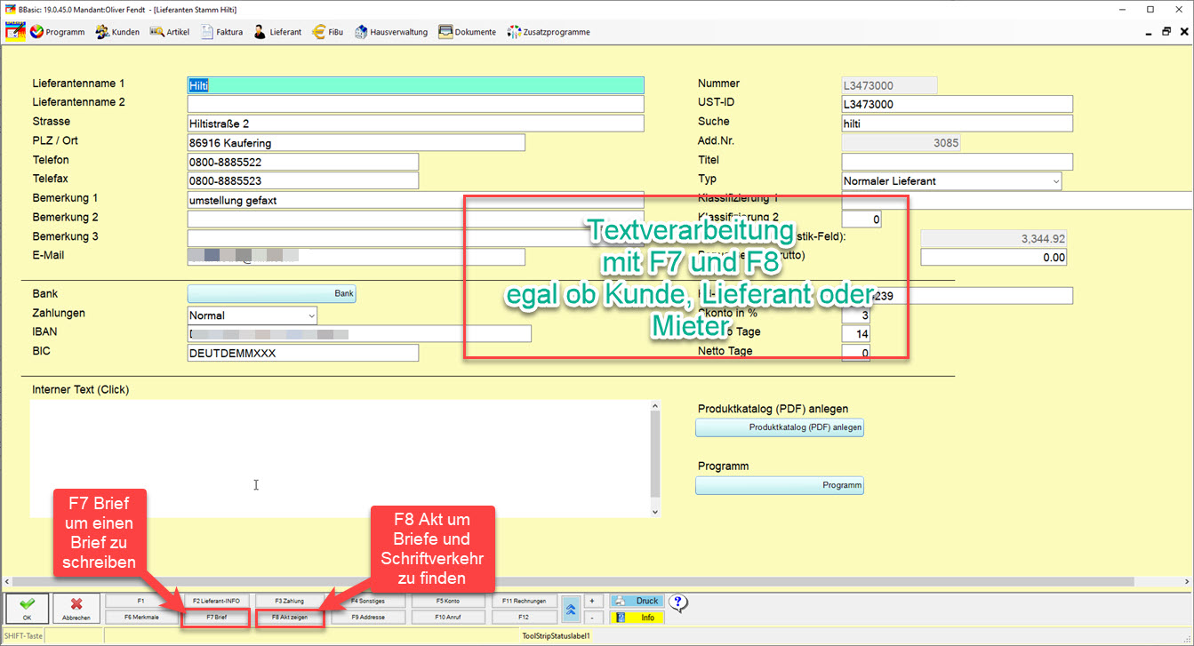Click the Programm button below Produktkatalog
This screenshot has width=1194, height=646.
point(779,485)
